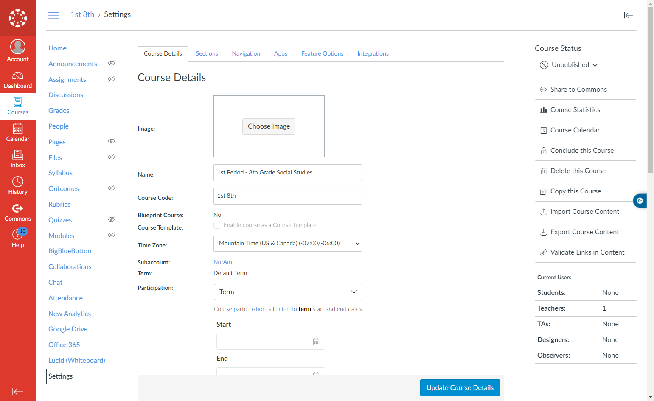Open the NorAm subaccount link
Image resolution: width=654 pixels, height=401 pixels.
click(x=223, y=262)
